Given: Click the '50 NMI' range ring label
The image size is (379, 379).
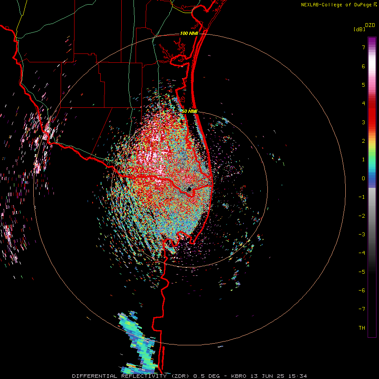Looking at the screenshot, I should pos(190,111).
